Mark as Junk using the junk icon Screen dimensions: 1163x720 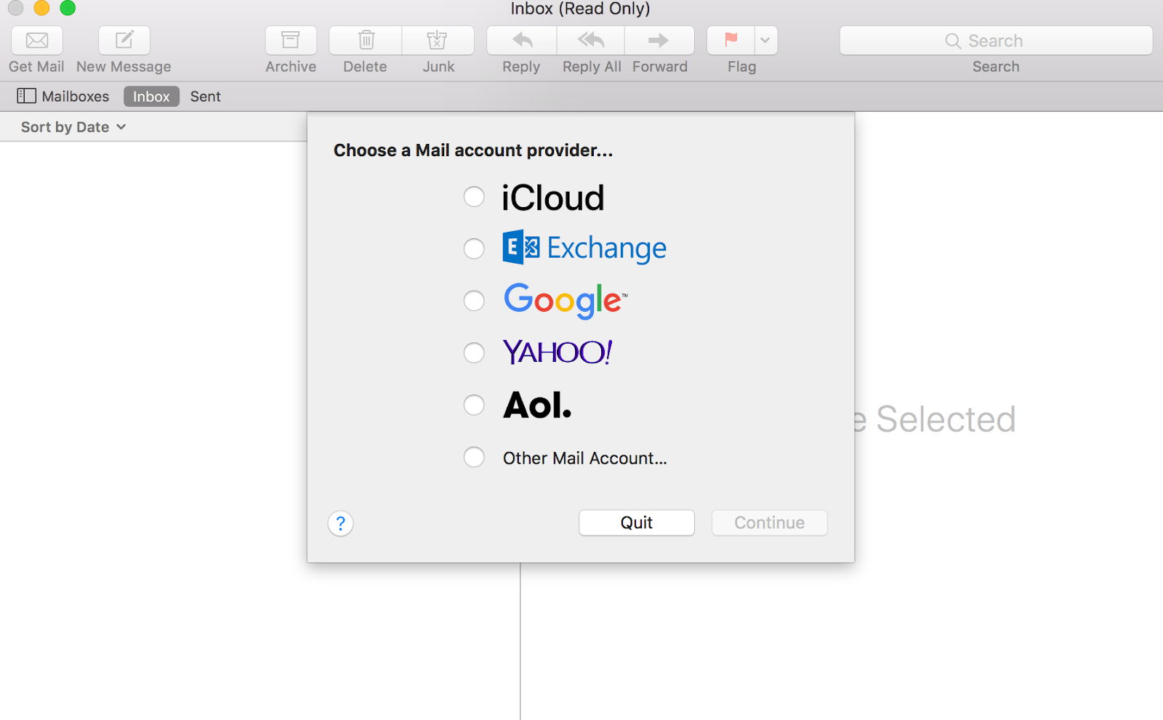[x=438, y=41]
